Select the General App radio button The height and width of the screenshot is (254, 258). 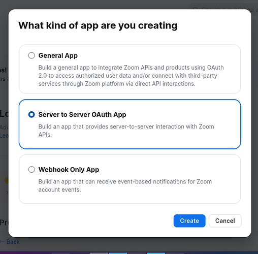coord(31,55)
